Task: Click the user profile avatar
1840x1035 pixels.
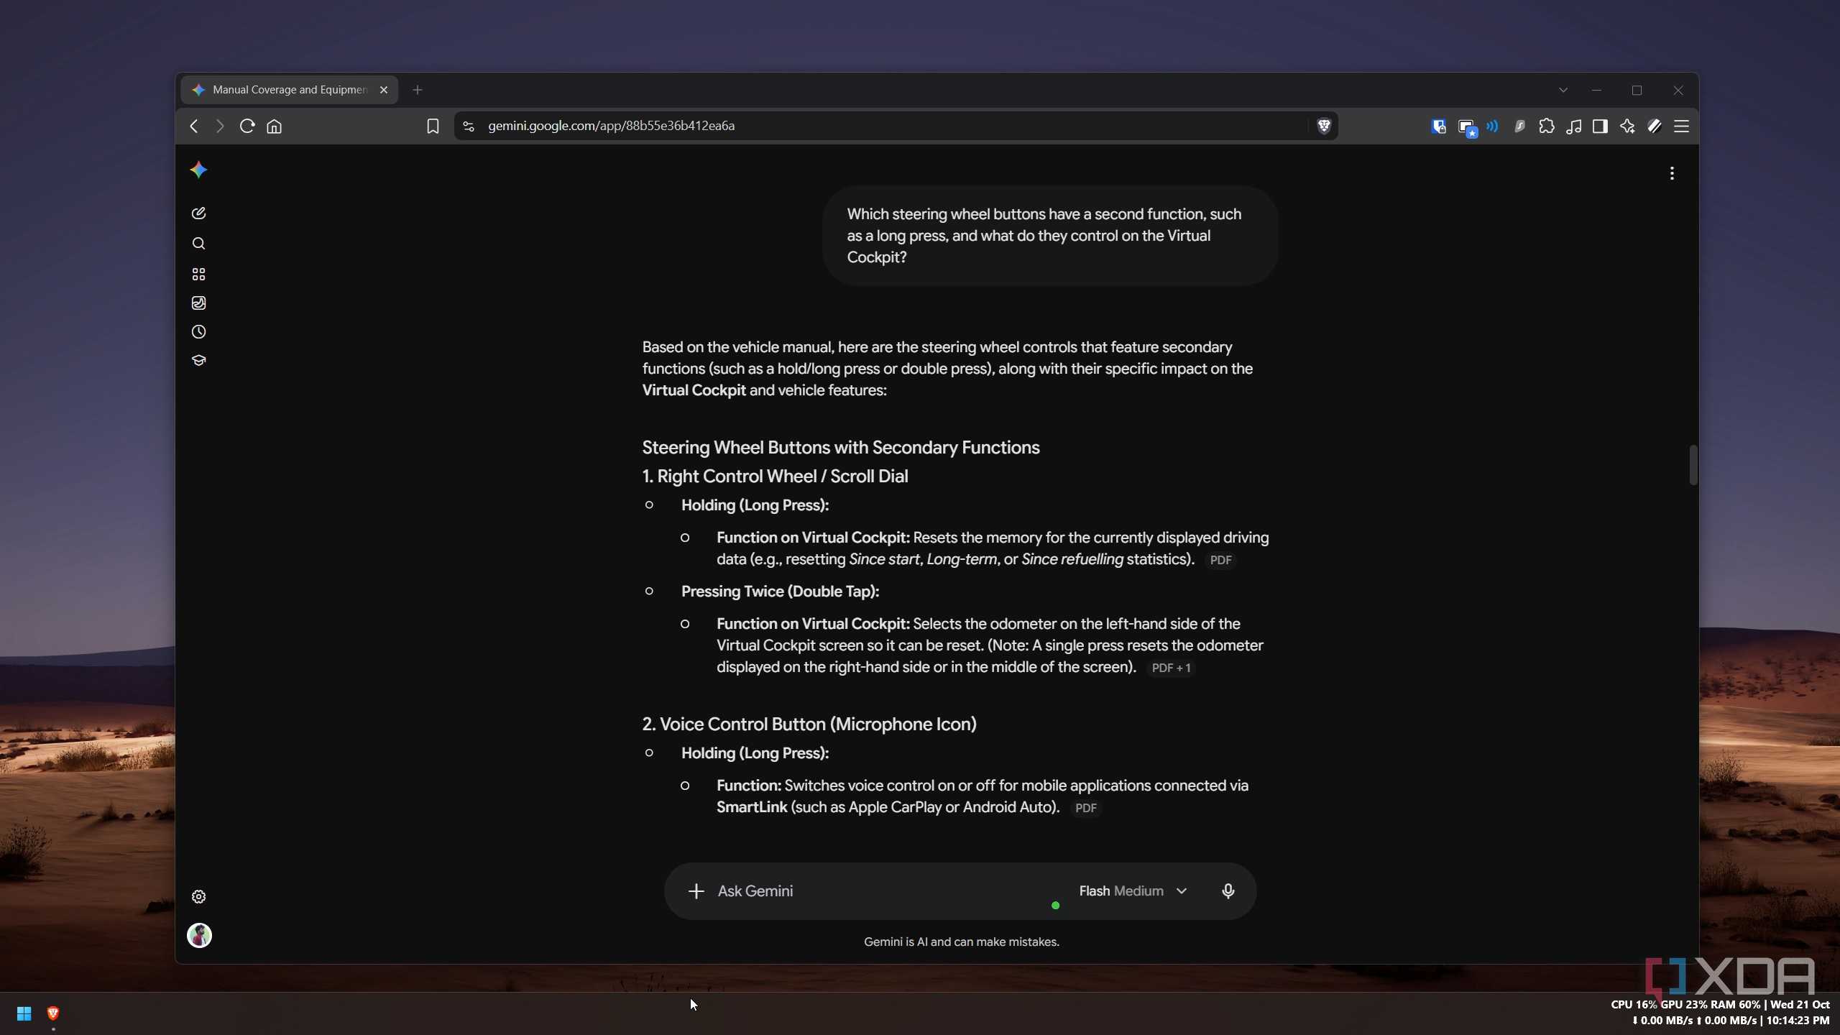Action: click(199, 935)
